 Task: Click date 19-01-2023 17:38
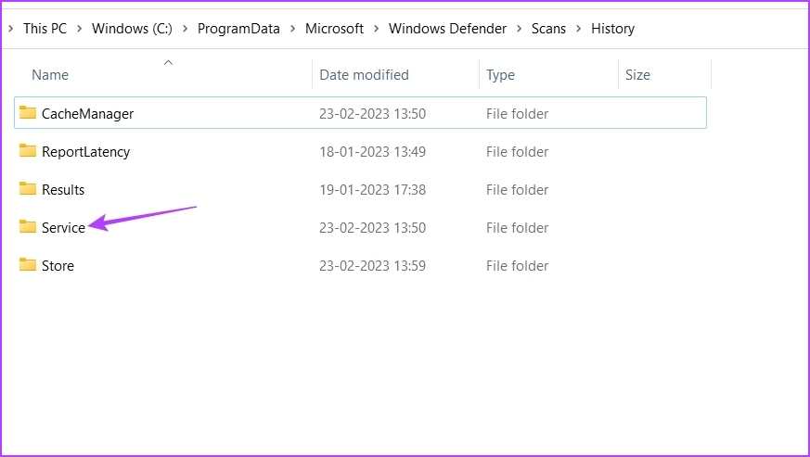pos(372,189)
